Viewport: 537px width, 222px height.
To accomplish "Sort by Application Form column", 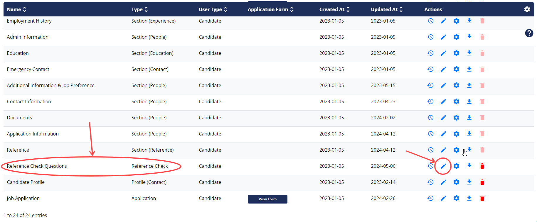I will click(270, 9).
